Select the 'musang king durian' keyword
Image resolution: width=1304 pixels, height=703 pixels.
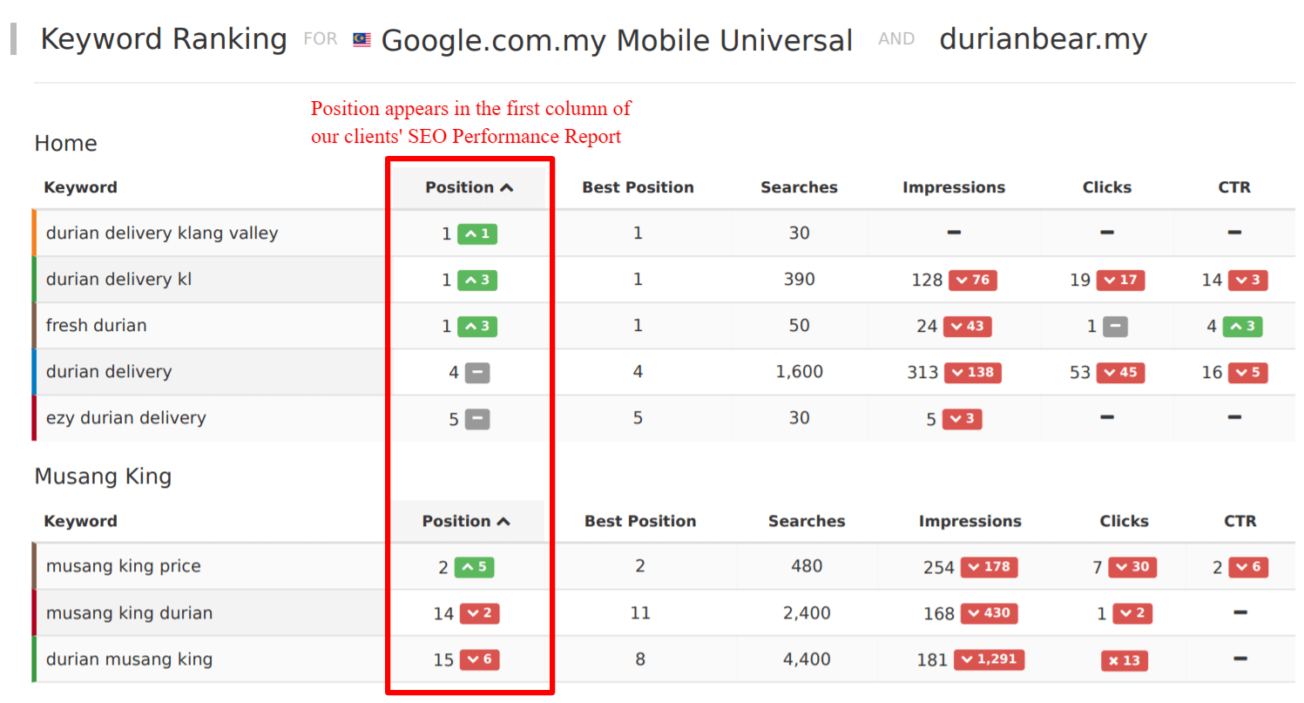pyautogui.click(x=129, y=613)
